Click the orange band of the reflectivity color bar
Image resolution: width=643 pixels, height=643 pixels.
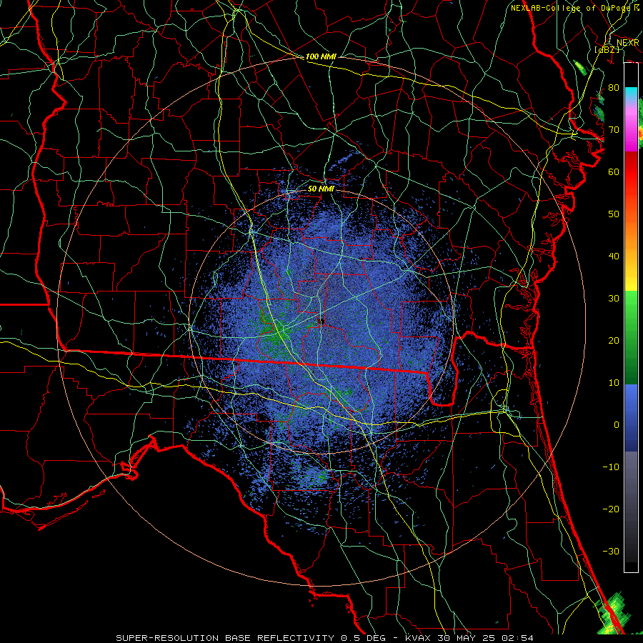(631, 234)
